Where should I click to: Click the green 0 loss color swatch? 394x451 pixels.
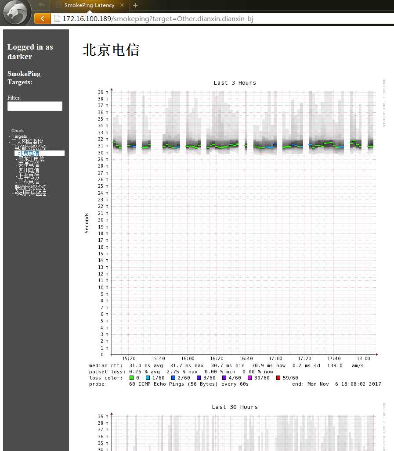pos(132,378)
